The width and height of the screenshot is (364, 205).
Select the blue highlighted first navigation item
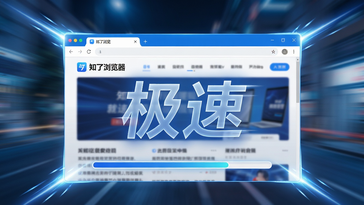pos(146,67)
